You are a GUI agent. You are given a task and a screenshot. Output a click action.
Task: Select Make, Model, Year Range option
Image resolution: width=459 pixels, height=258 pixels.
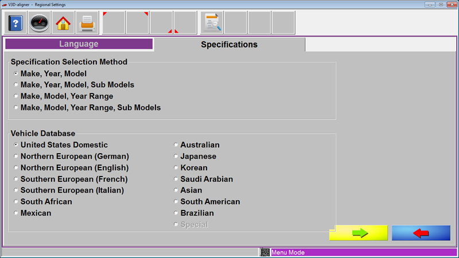pyautogui.click(x=64, y=96)
